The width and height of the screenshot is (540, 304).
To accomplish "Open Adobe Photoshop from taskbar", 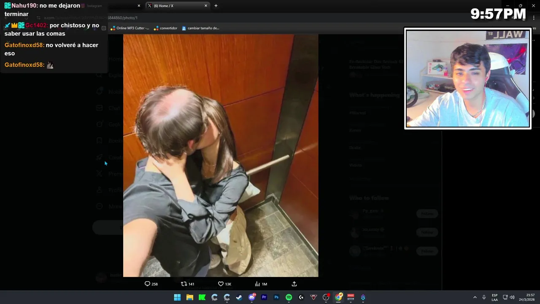I will click(x=276, y=297).
